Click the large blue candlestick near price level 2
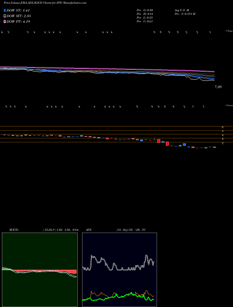The height and width of the screenshot is (307, 233). coord(185,145)
